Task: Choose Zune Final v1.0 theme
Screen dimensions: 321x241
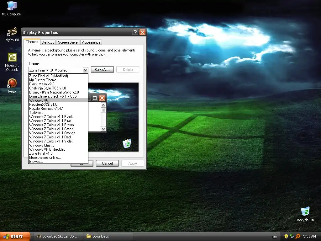Action: click(58, 153)
